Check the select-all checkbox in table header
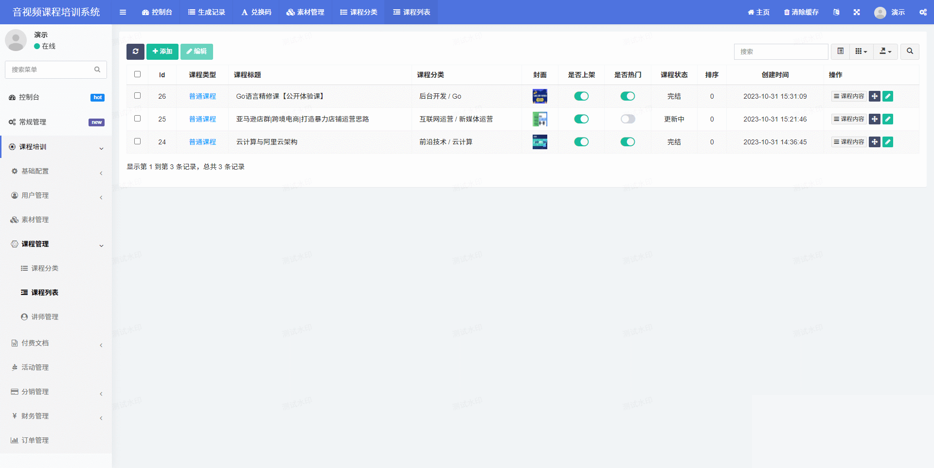The image size is (934, 468). click(137, 74)
